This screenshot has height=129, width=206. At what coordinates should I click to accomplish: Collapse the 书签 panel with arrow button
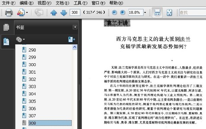click(75, 27)
